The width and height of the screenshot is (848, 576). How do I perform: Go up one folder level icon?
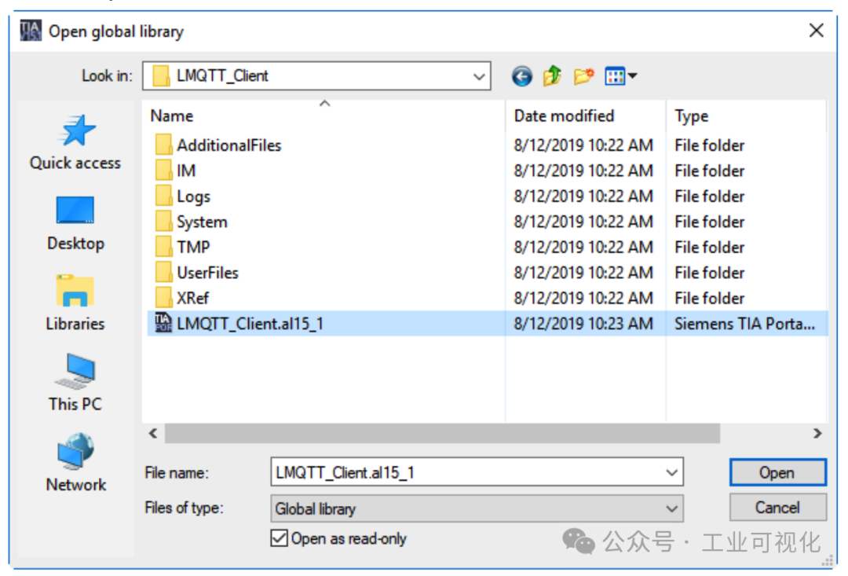[552, 76]
